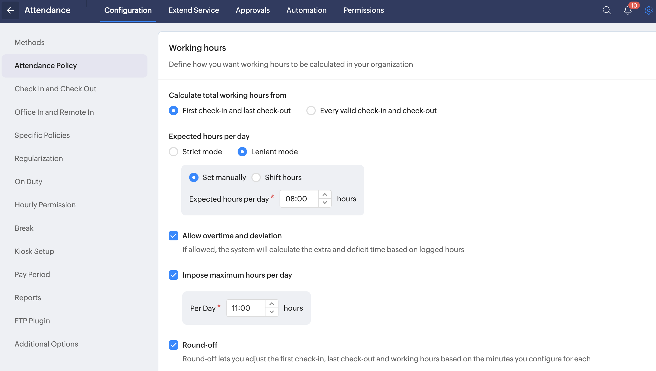656x371 pixels.
Task: Increase expected hours per day with up arrow
Action: coord(325,195)
